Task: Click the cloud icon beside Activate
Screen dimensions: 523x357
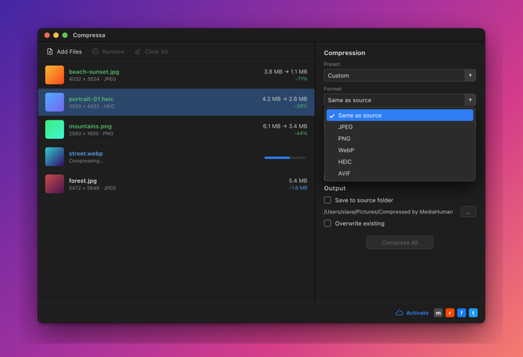Action: coord(400,313)
